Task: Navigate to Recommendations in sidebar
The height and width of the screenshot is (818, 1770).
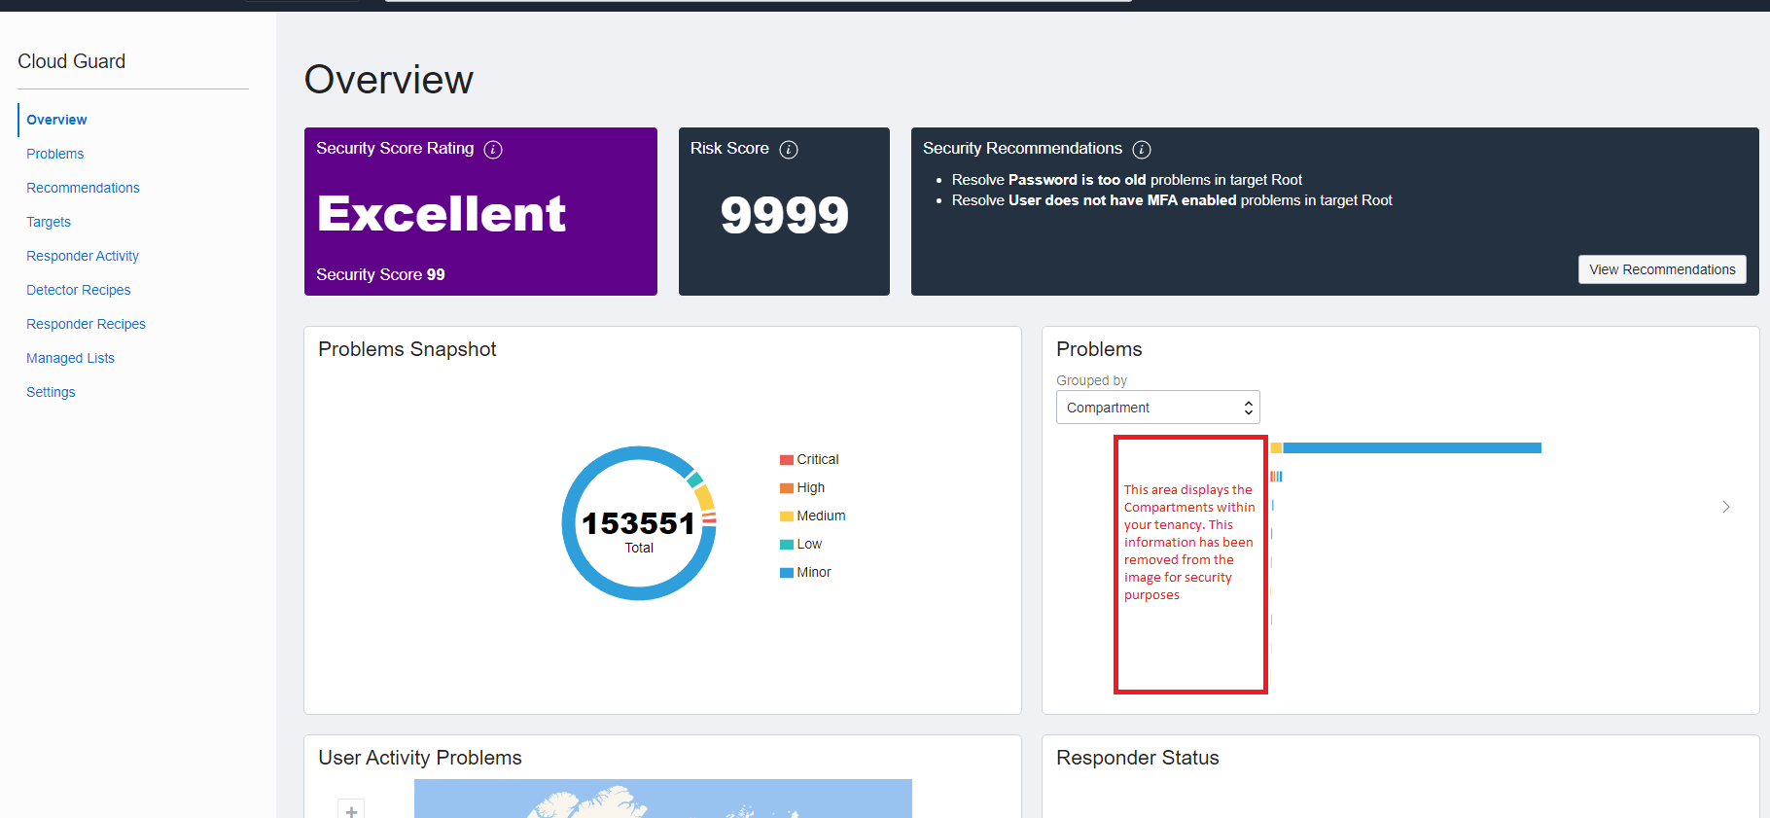Action: coord(83,188)
